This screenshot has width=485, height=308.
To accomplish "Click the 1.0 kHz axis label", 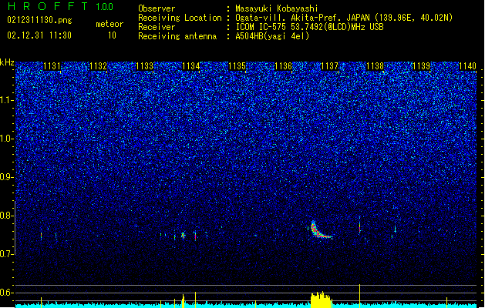I will (x=7, y=139).
